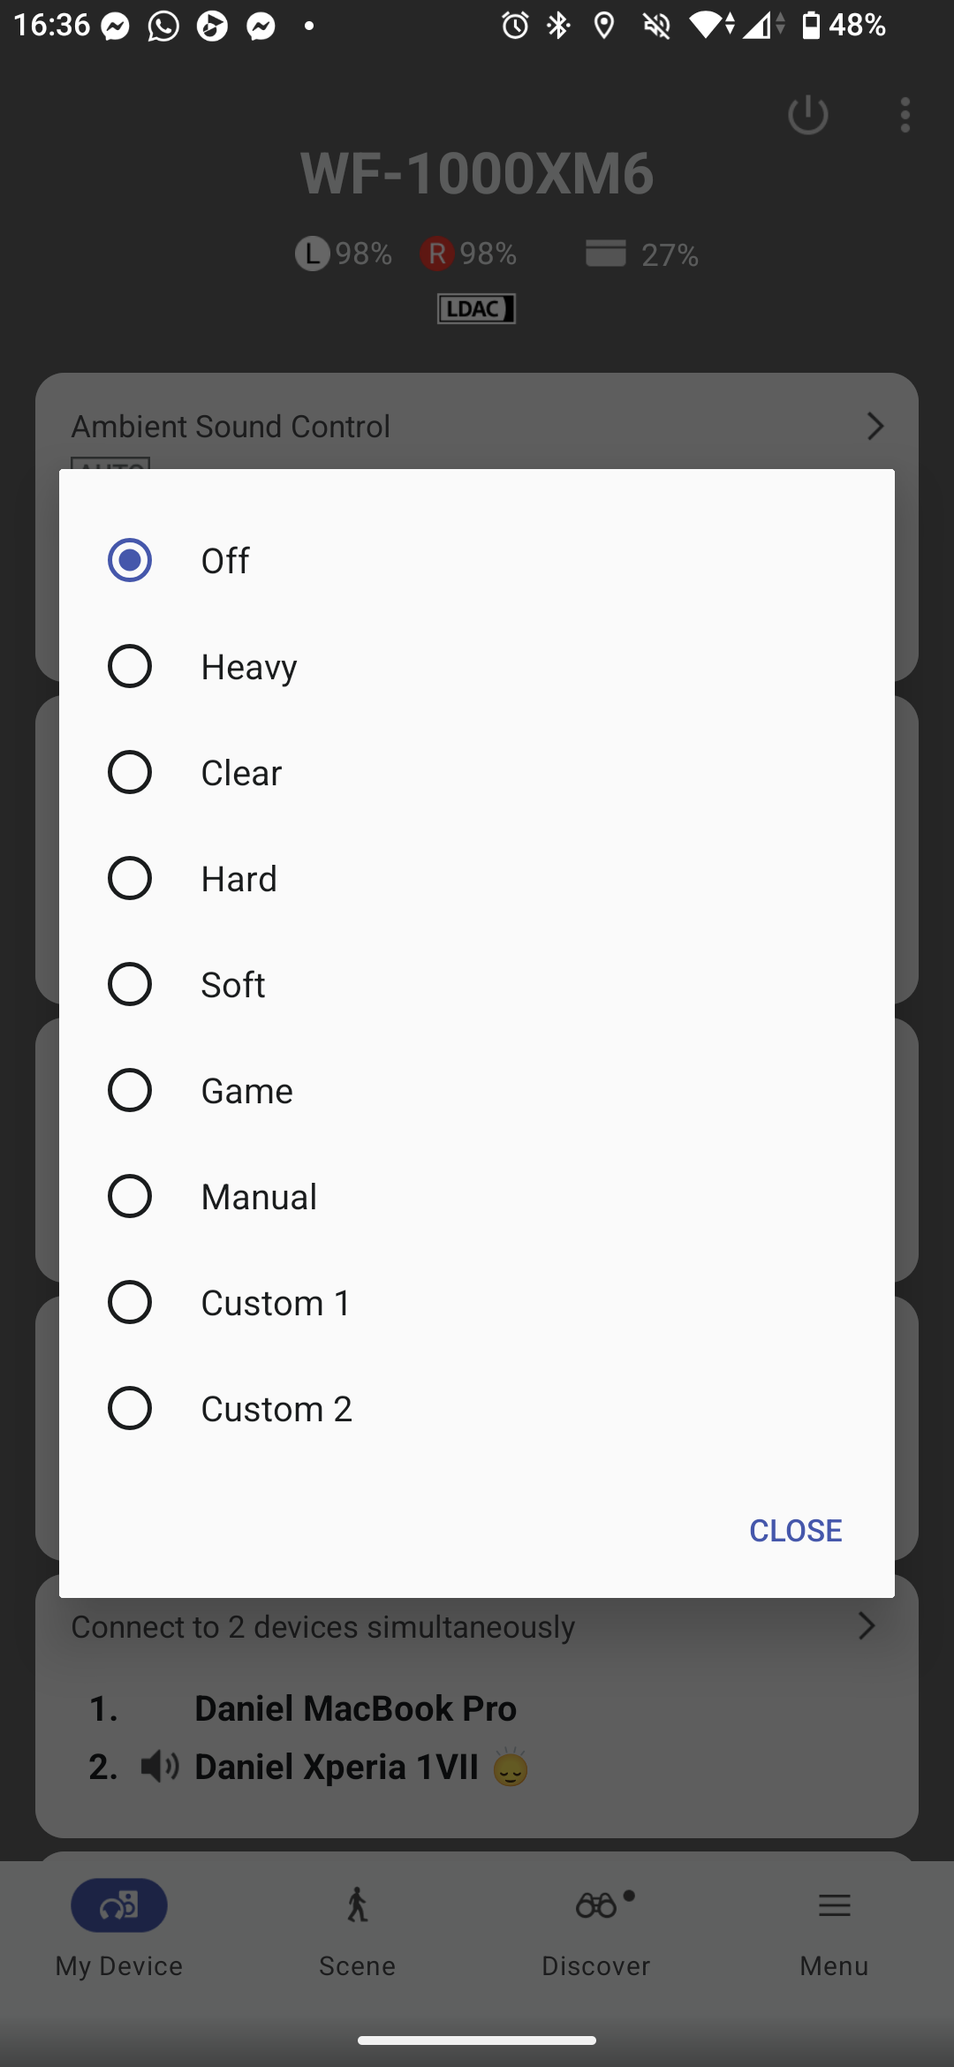Tap the headphones power icon
This screenshot has height=2067, width=954.
807,115
